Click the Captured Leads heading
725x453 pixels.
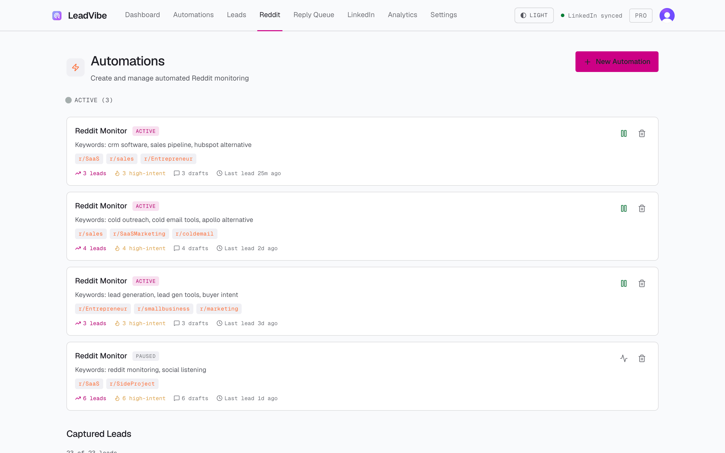click(x=99, y=434)
